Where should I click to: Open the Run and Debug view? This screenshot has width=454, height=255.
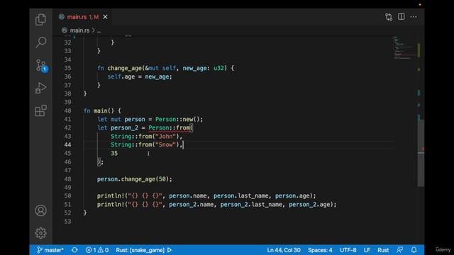pyautogui.click(x=40, y=88)
